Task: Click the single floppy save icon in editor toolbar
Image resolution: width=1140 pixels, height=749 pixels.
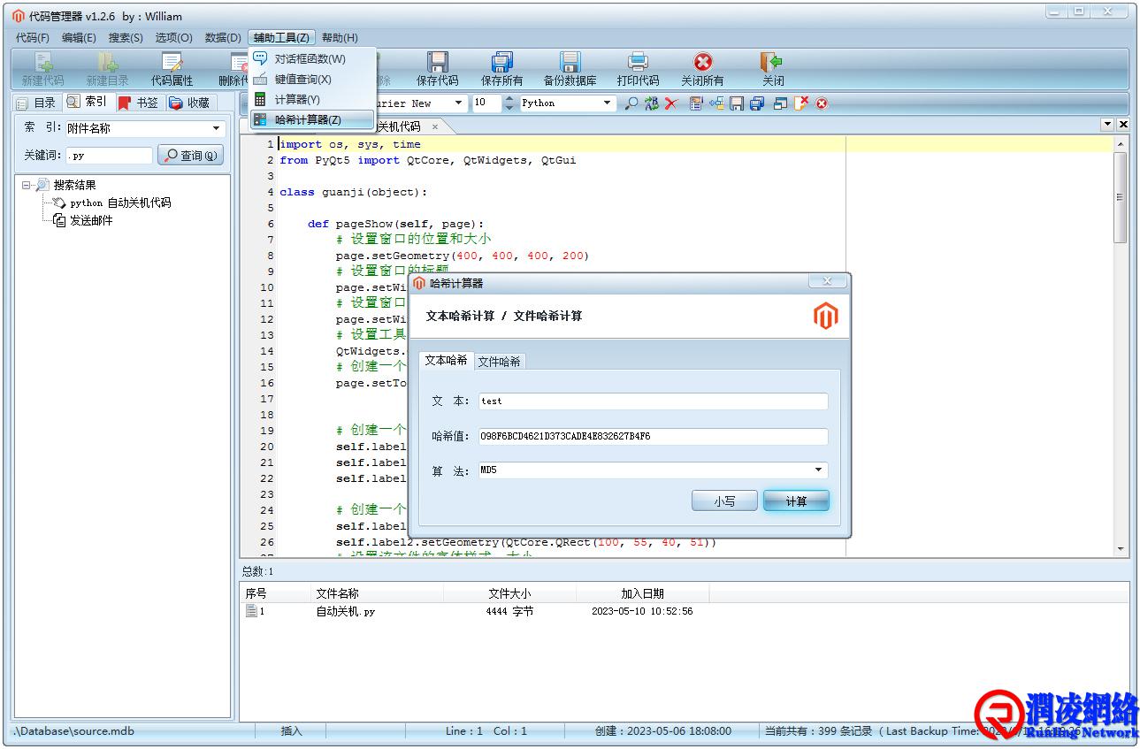Action: (737, 103)
